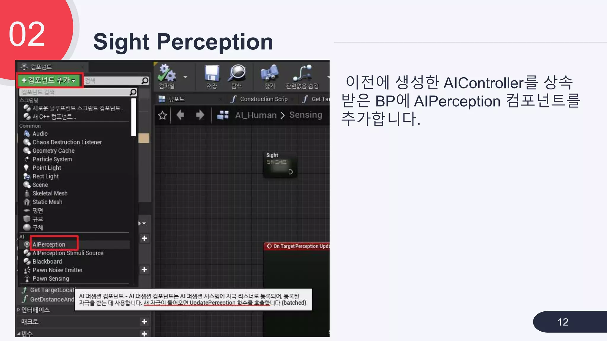Image resolution: width=607 pixels, height=341 pixels.
Task: Click the Pawn Sensing icon
Action: 27,279
